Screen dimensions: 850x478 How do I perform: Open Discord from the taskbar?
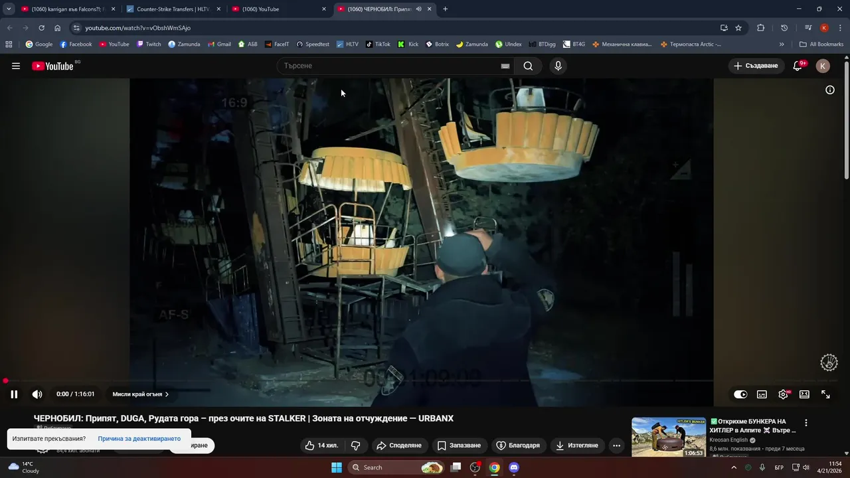pos(513,467)
